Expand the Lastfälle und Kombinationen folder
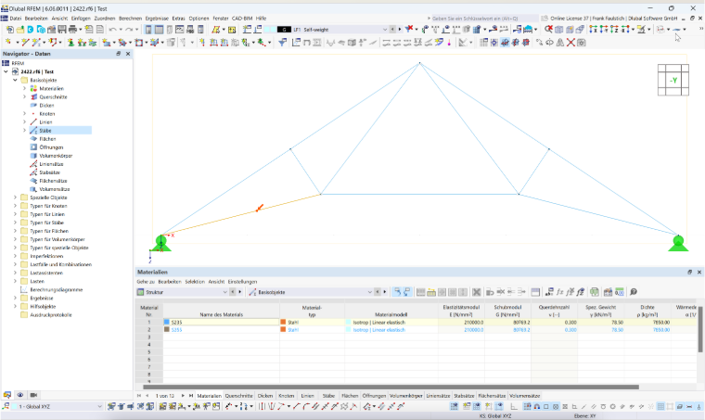The image size is (705, 420). click(15, 264)
